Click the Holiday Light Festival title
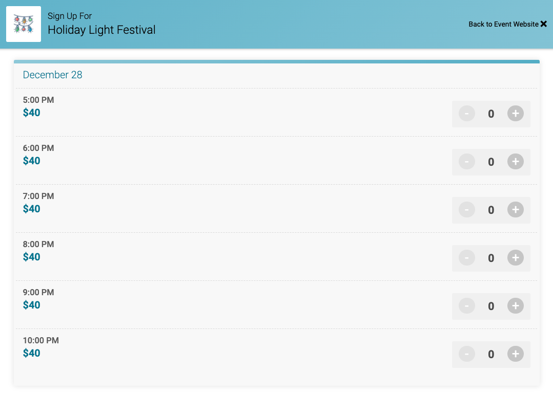This screenshot has height=396, width=553. coord(101,30)
